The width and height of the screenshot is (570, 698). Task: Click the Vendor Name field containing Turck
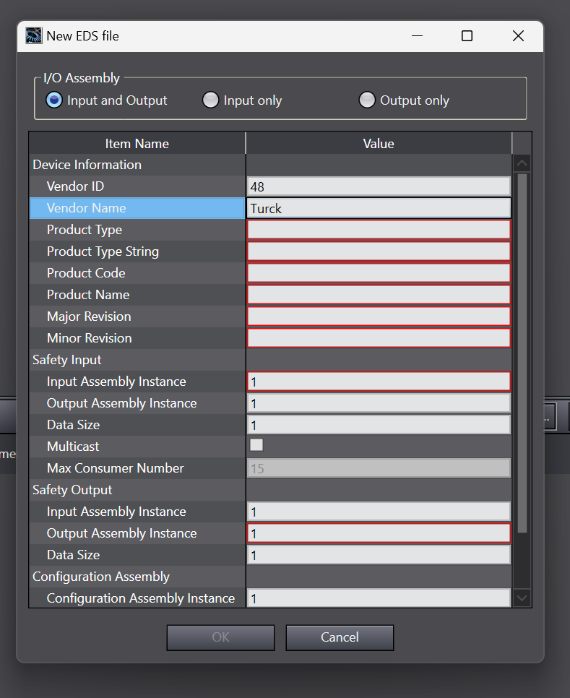point(379,208)
